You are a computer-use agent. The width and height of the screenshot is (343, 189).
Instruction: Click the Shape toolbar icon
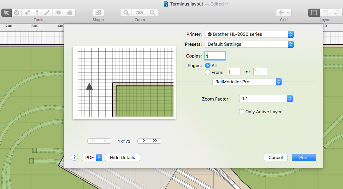tap(98, 13)
